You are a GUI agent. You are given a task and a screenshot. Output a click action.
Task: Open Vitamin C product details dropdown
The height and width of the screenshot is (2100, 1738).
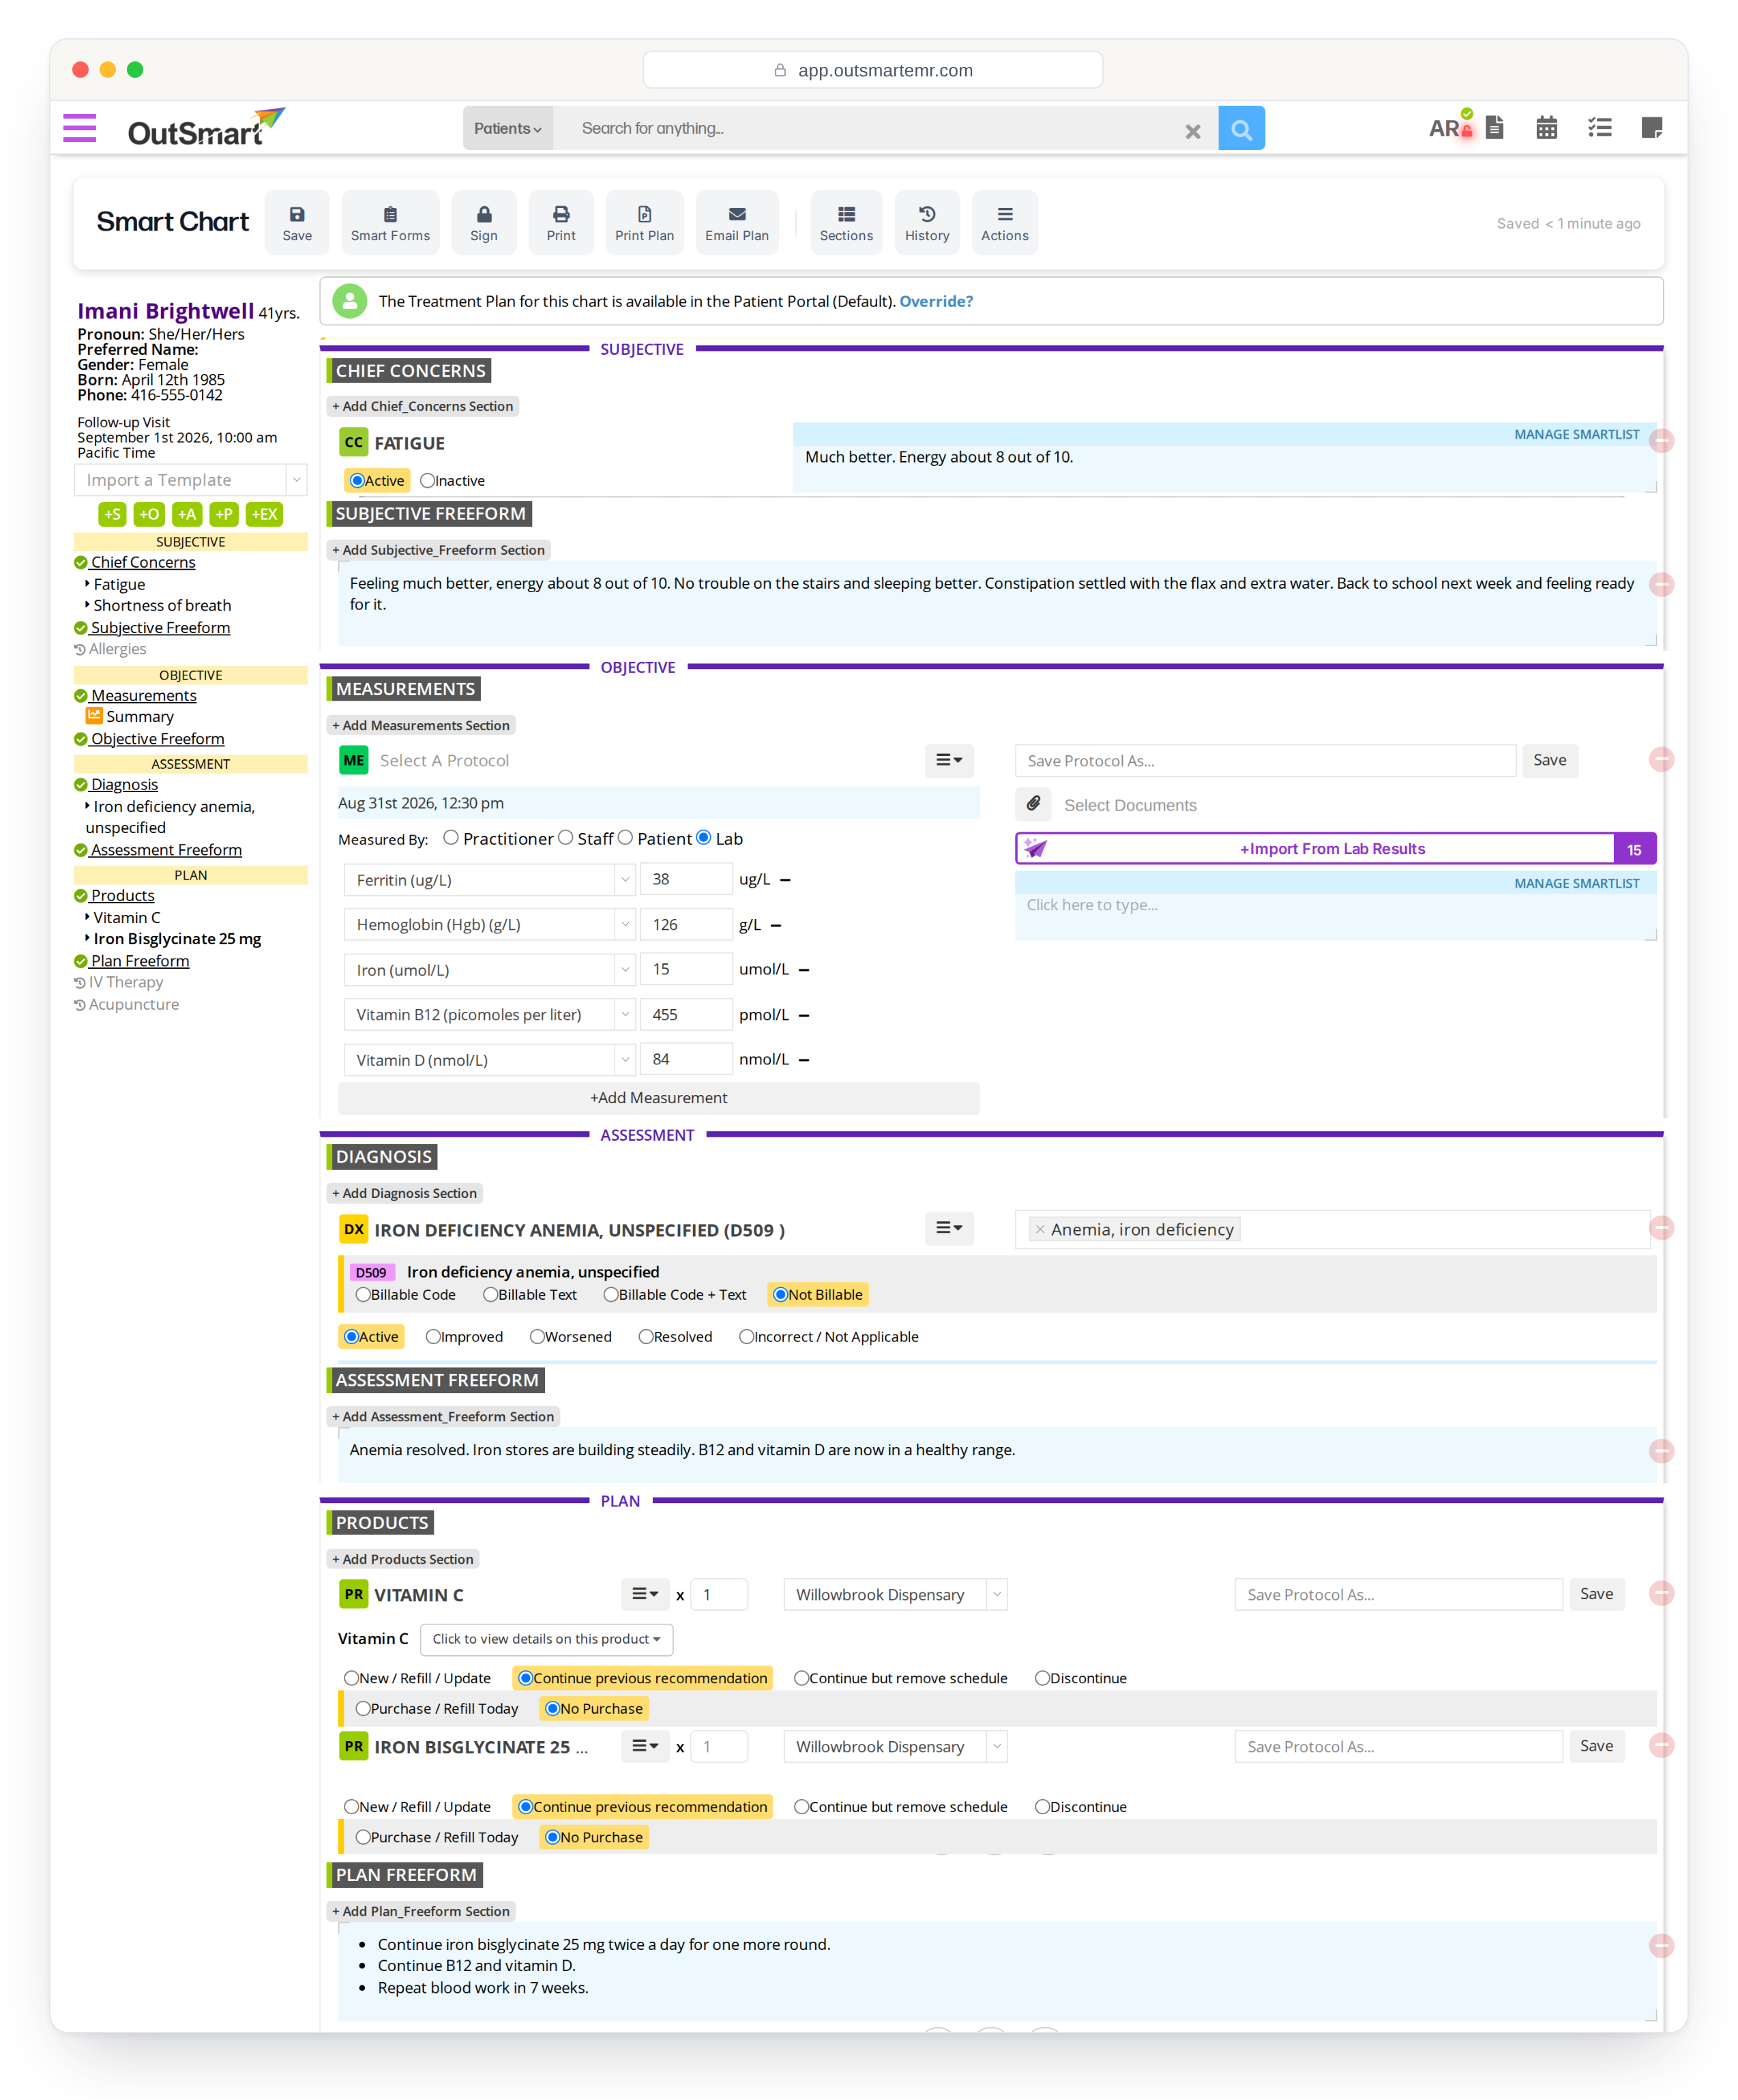click(546, 1639)
